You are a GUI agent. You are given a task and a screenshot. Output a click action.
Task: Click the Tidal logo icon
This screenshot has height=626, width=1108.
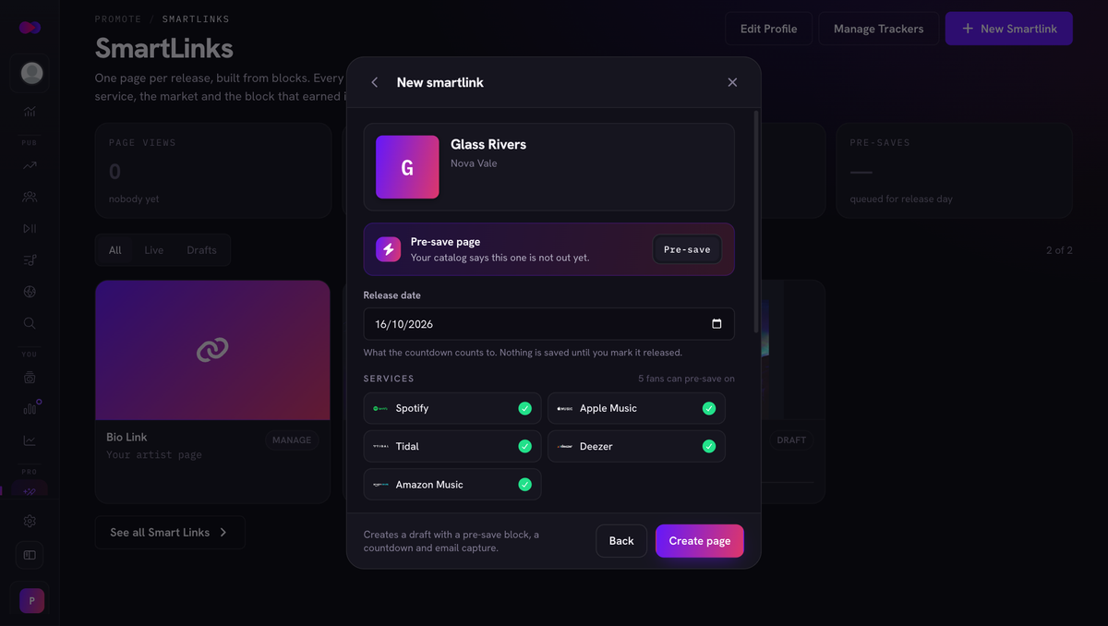[380, 446]
